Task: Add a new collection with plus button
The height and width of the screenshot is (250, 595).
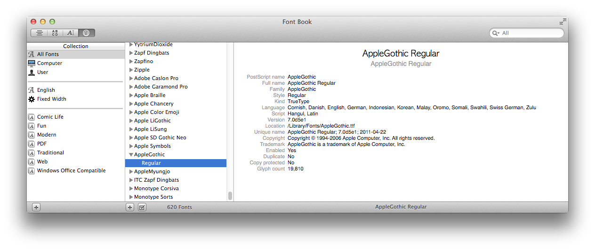Action: point(36,207)
